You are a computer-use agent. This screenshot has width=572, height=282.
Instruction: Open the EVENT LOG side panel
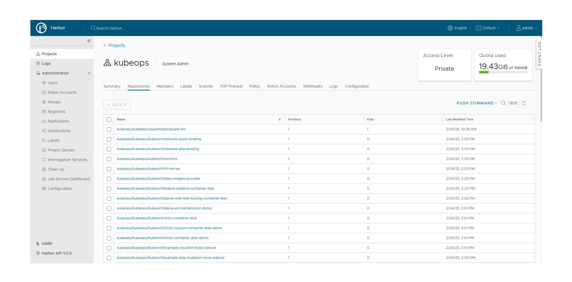[539, 54]
